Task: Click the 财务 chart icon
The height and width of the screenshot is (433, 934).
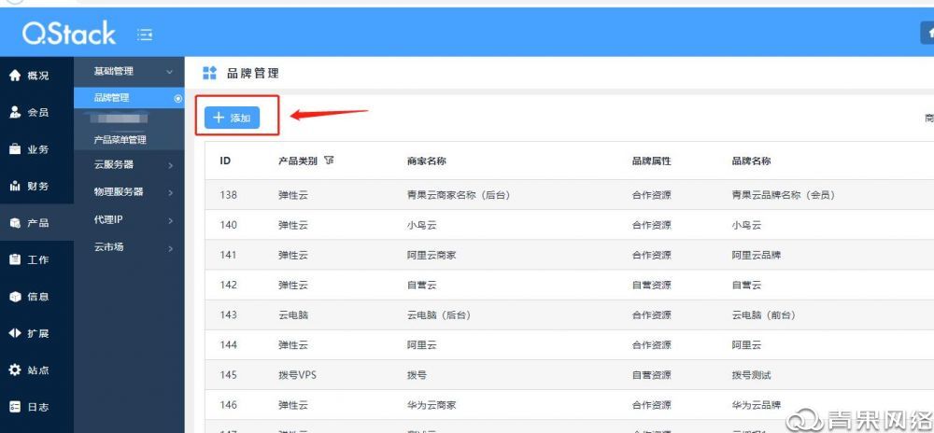Action: [15, 186]
